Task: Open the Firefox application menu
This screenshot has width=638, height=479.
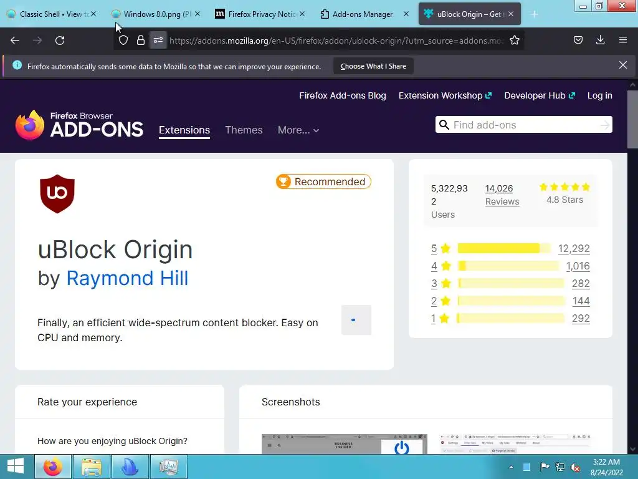Action: point(622,40)
